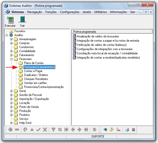The image size is (158, 143).
Task: Click the chart report icon
Action: click(133, 130)
